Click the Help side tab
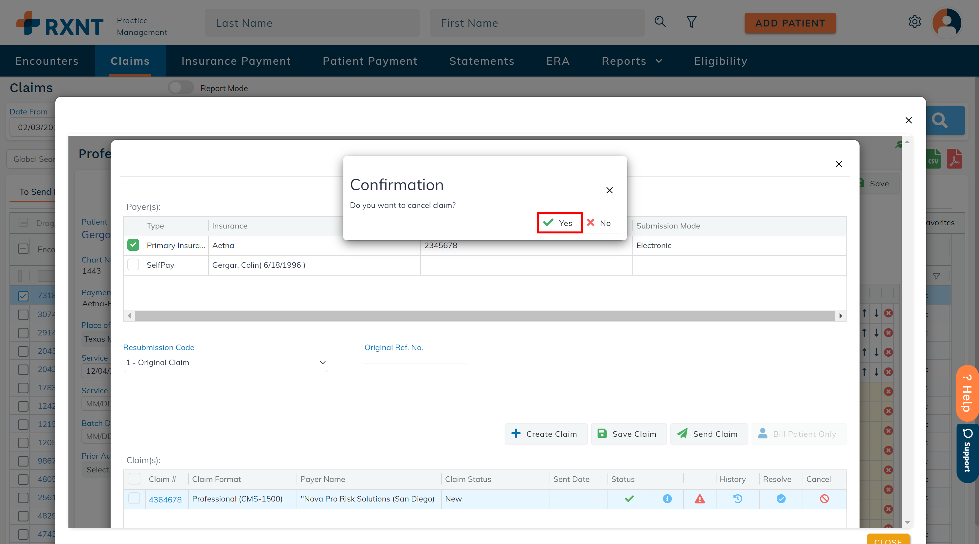Image resolution: width=979 pixels, height=544 pixels. (967, 393)
